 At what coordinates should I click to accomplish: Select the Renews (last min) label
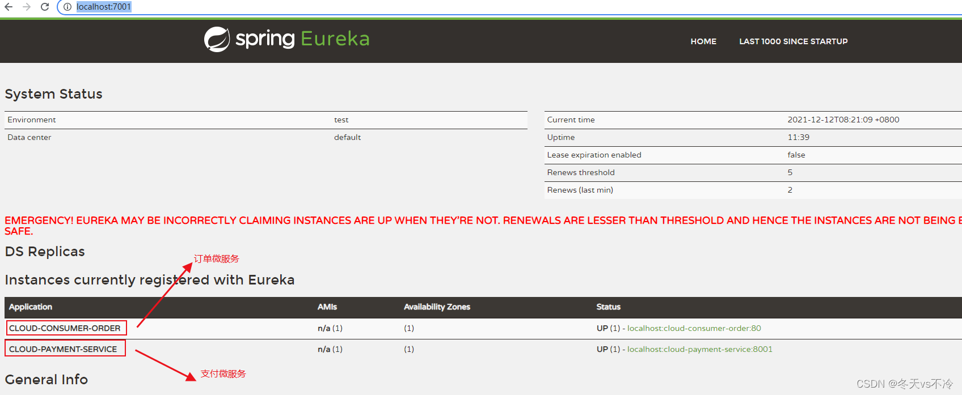coord(580,190)
